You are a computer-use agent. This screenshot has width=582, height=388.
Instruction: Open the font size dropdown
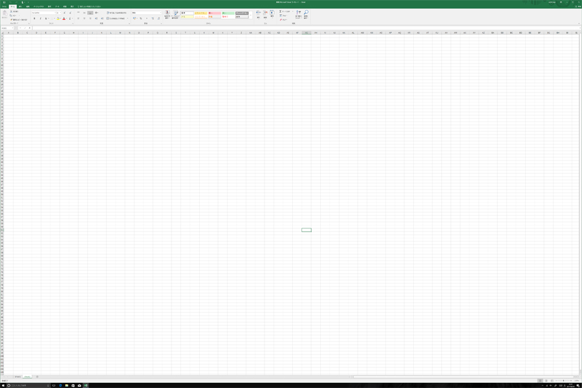point(61,13)
